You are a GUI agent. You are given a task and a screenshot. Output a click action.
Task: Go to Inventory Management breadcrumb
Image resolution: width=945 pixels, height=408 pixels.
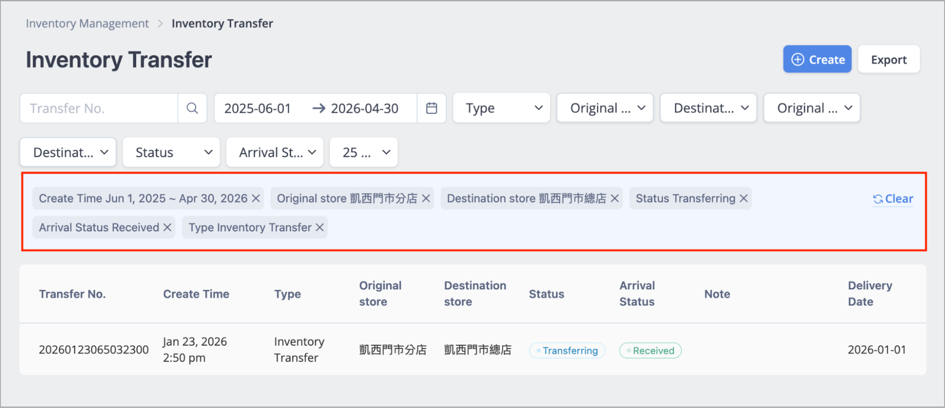tap(87, 24)
